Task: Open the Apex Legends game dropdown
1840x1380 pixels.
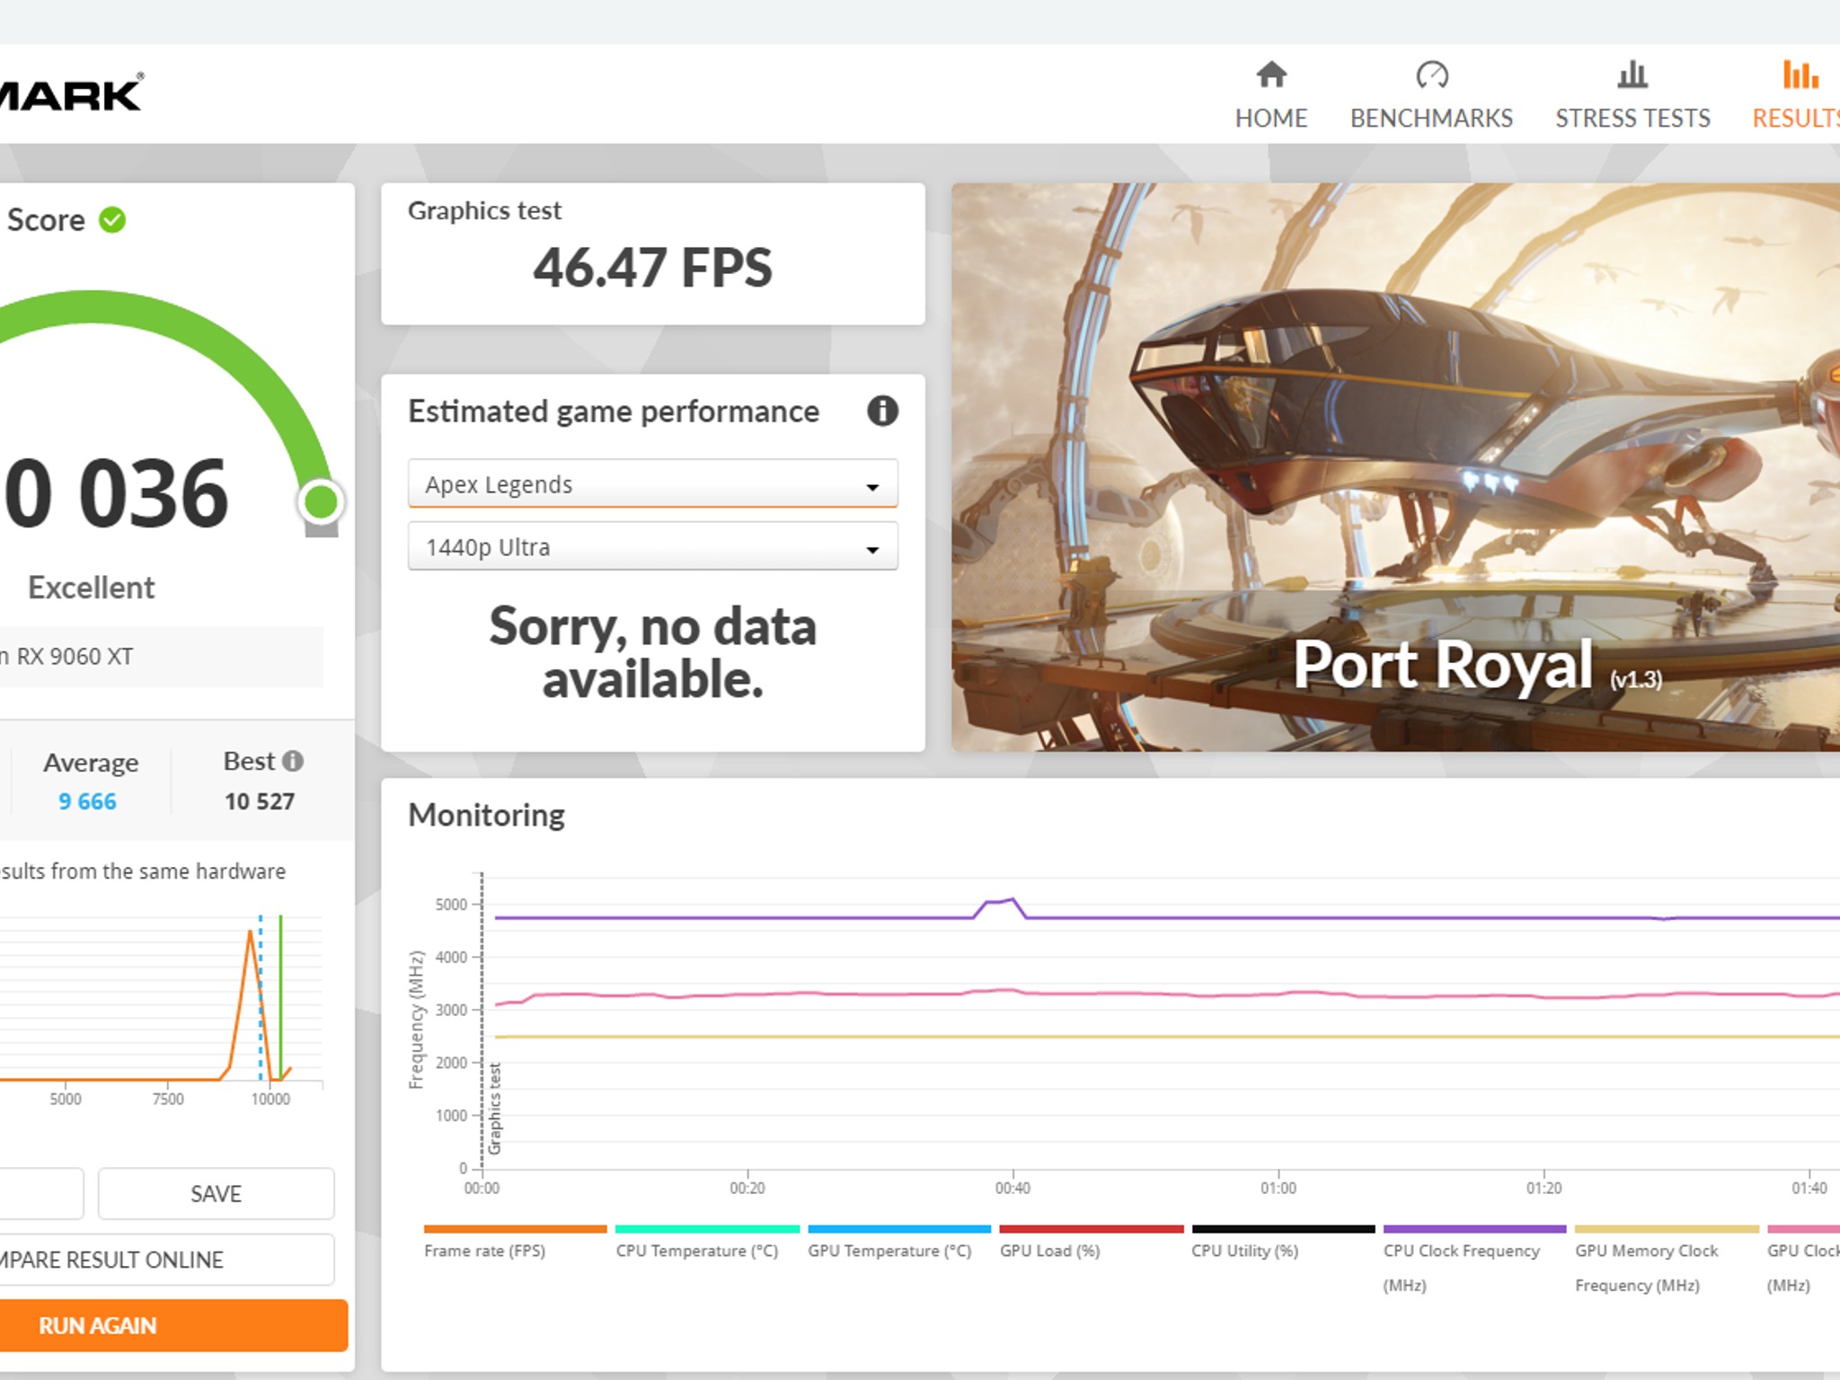Action: 653,483
